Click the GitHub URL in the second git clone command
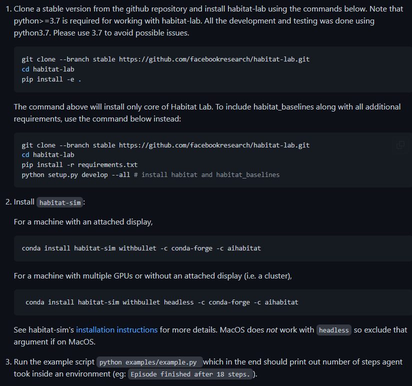The width and height of the screenshot is (412, 386). 214,145
